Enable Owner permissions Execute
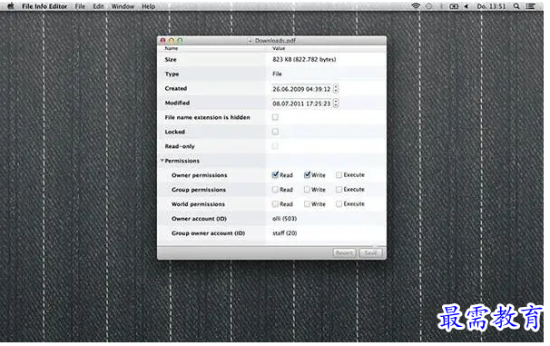550x346 pixels. pyautogui.click(x=339, y=174)
